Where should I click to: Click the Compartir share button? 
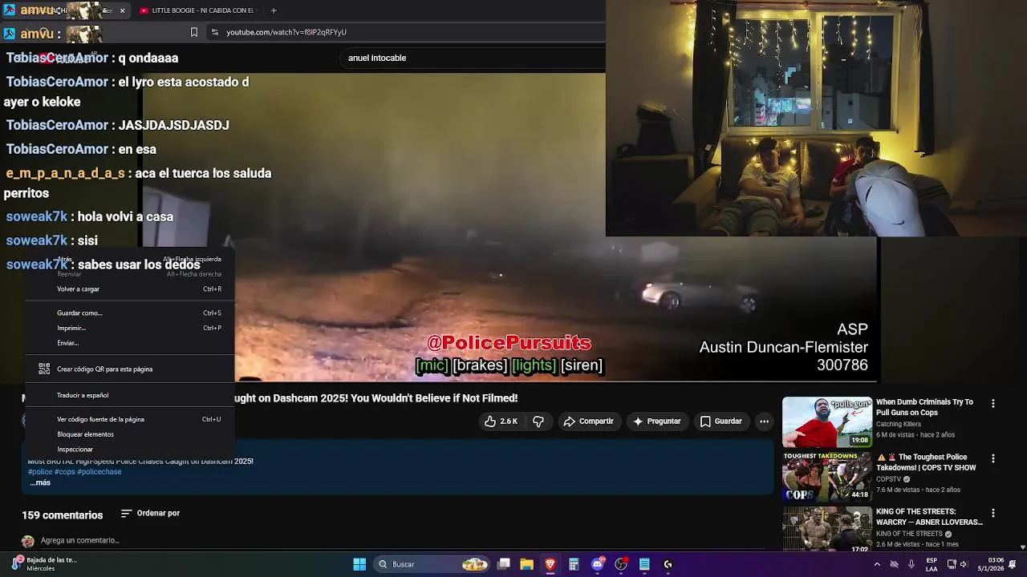tap(588, 422)
